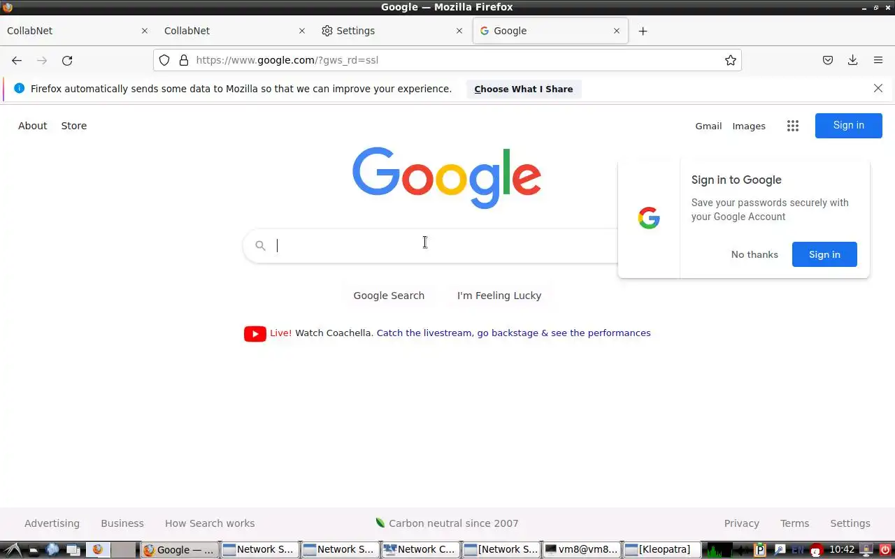Open the vm8@vm8 terminal taskbar item

[x=582, y=549]
